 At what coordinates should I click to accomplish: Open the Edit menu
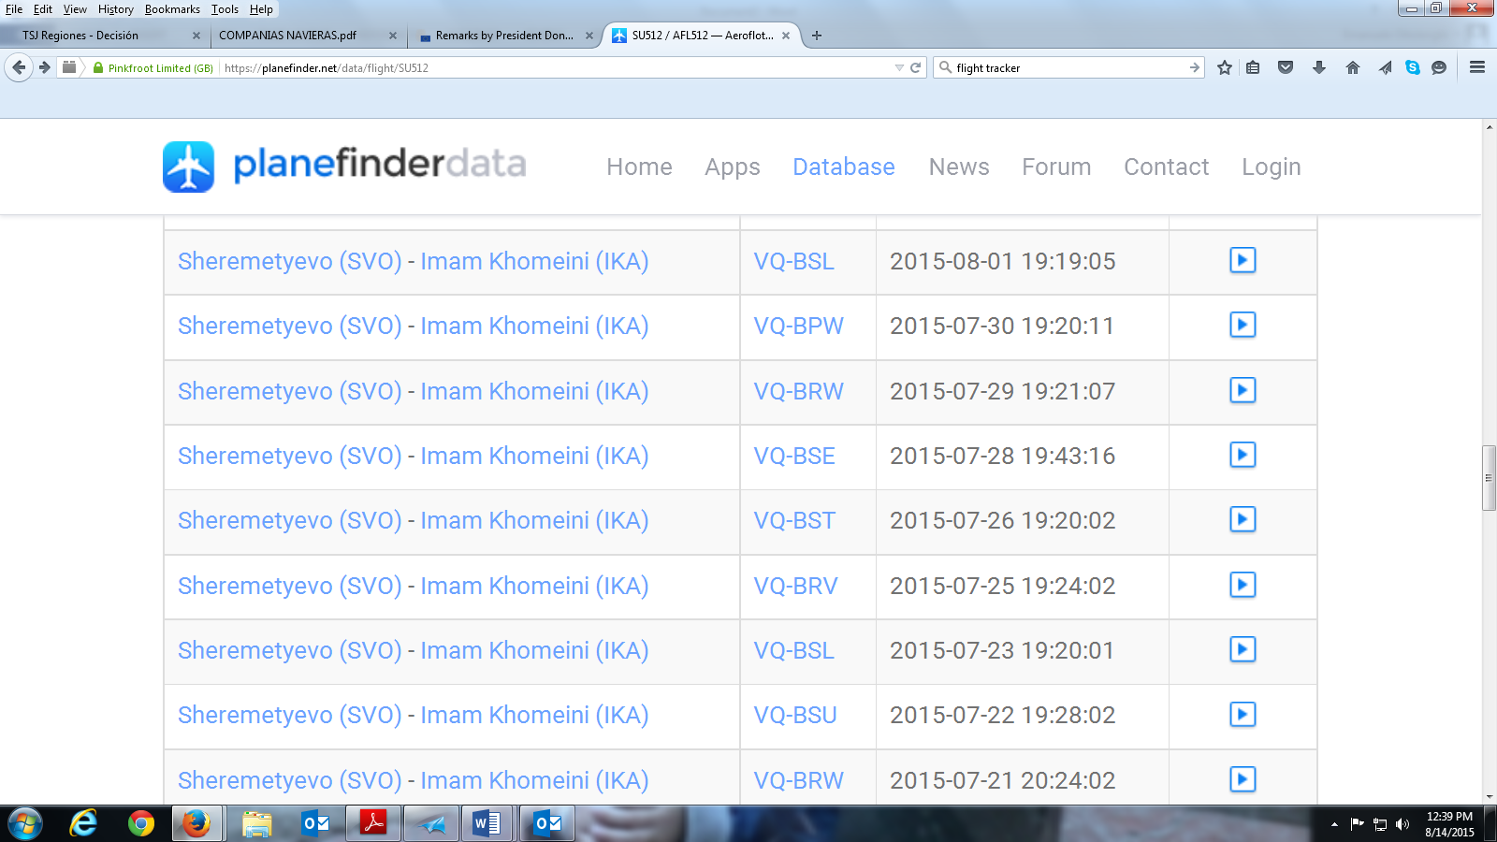(43, 9)
